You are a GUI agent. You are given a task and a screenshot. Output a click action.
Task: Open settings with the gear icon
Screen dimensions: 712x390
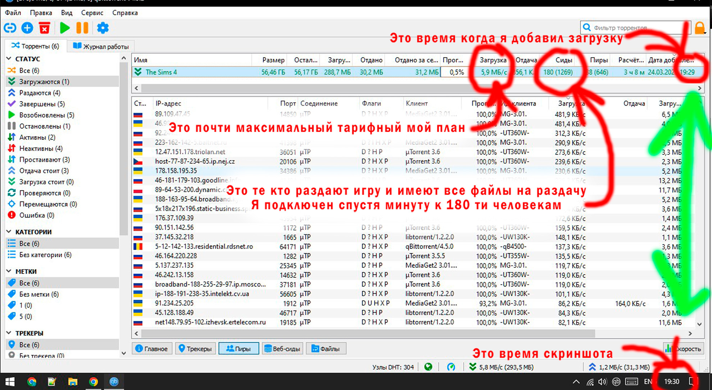click(103, 28)
